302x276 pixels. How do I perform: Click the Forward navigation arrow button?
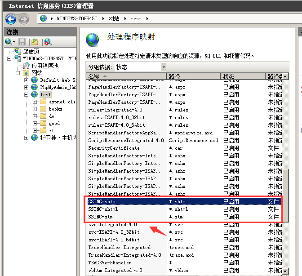coord(24,19)
